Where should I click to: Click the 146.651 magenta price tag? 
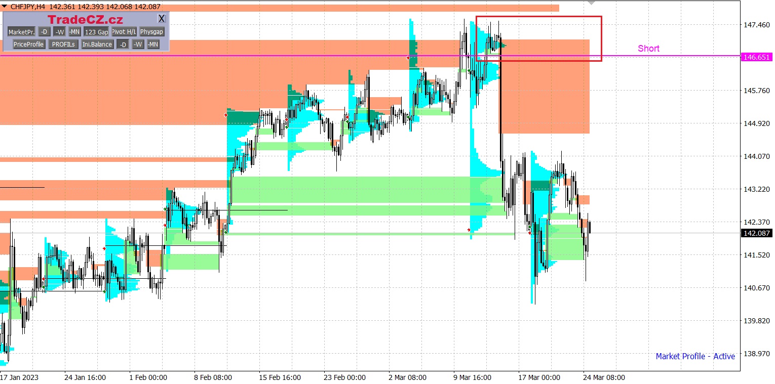click(x=756, y=57)
